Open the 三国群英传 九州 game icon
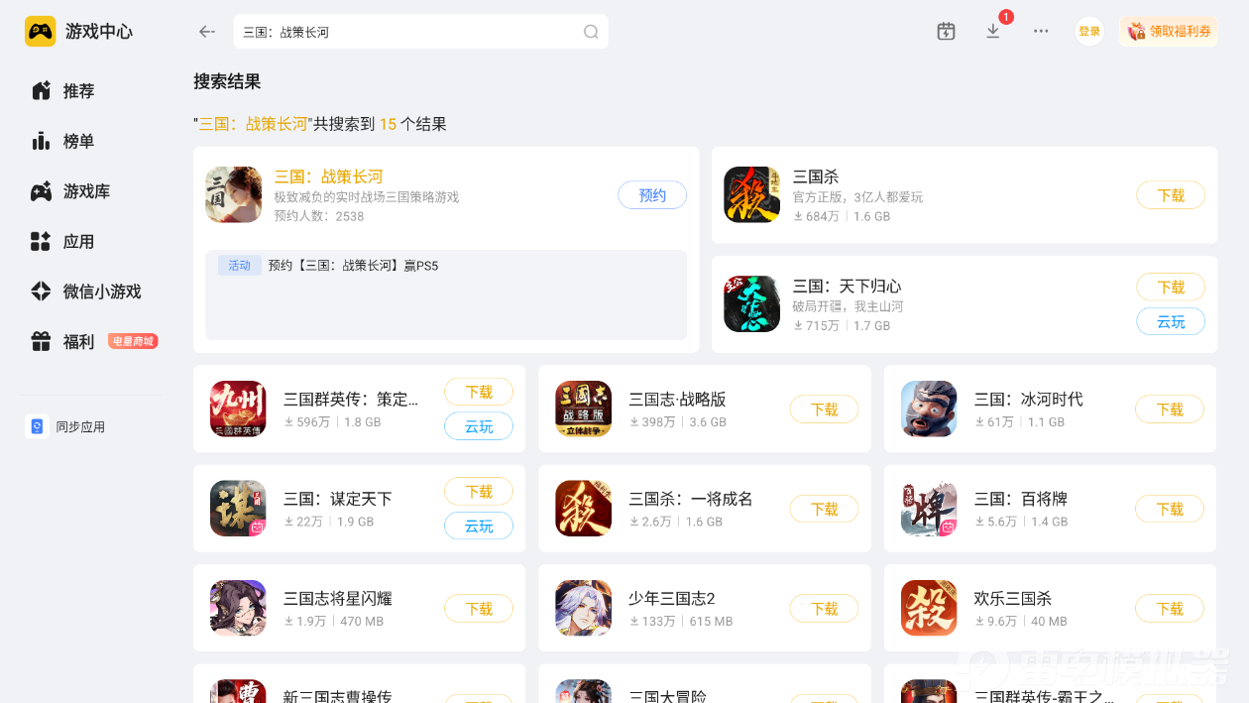This screenshot has height=703, width=1249. coord(238,409)
